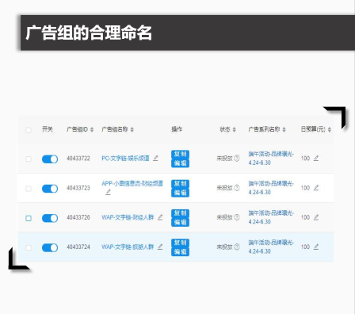Sort by 日预算(元) column arrows
This screenshot has height=314, width=355.
pyautogui.click(x=329, y=129)
